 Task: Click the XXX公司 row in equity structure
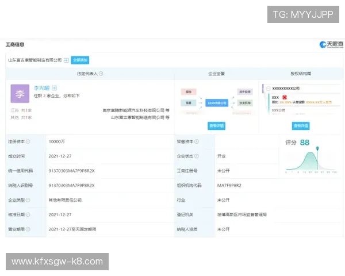coord(278,110)
